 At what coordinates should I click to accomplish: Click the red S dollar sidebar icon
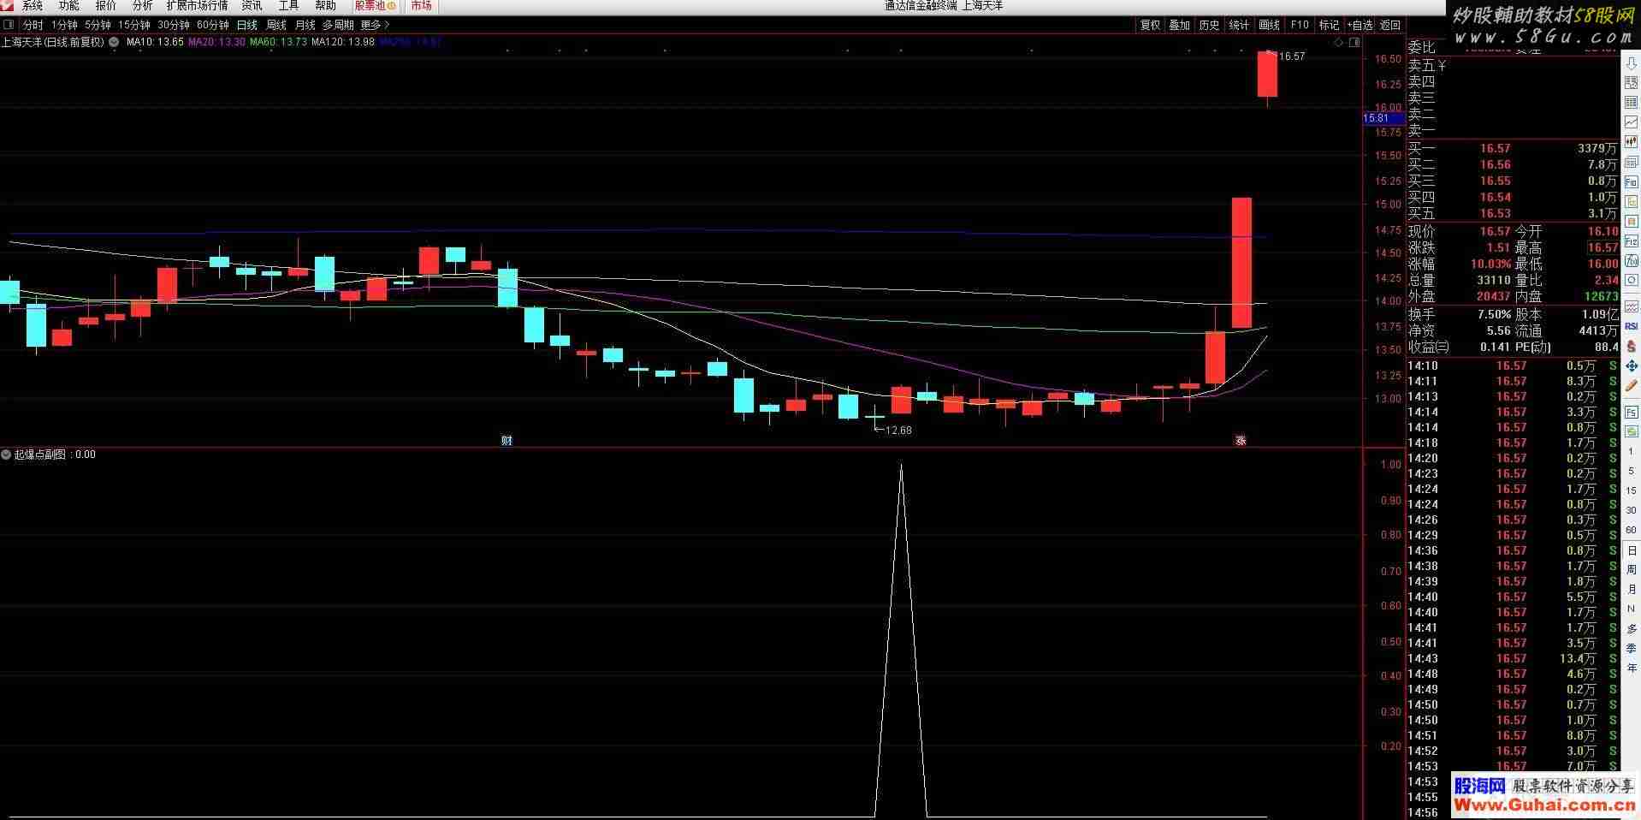[1631, 347]
